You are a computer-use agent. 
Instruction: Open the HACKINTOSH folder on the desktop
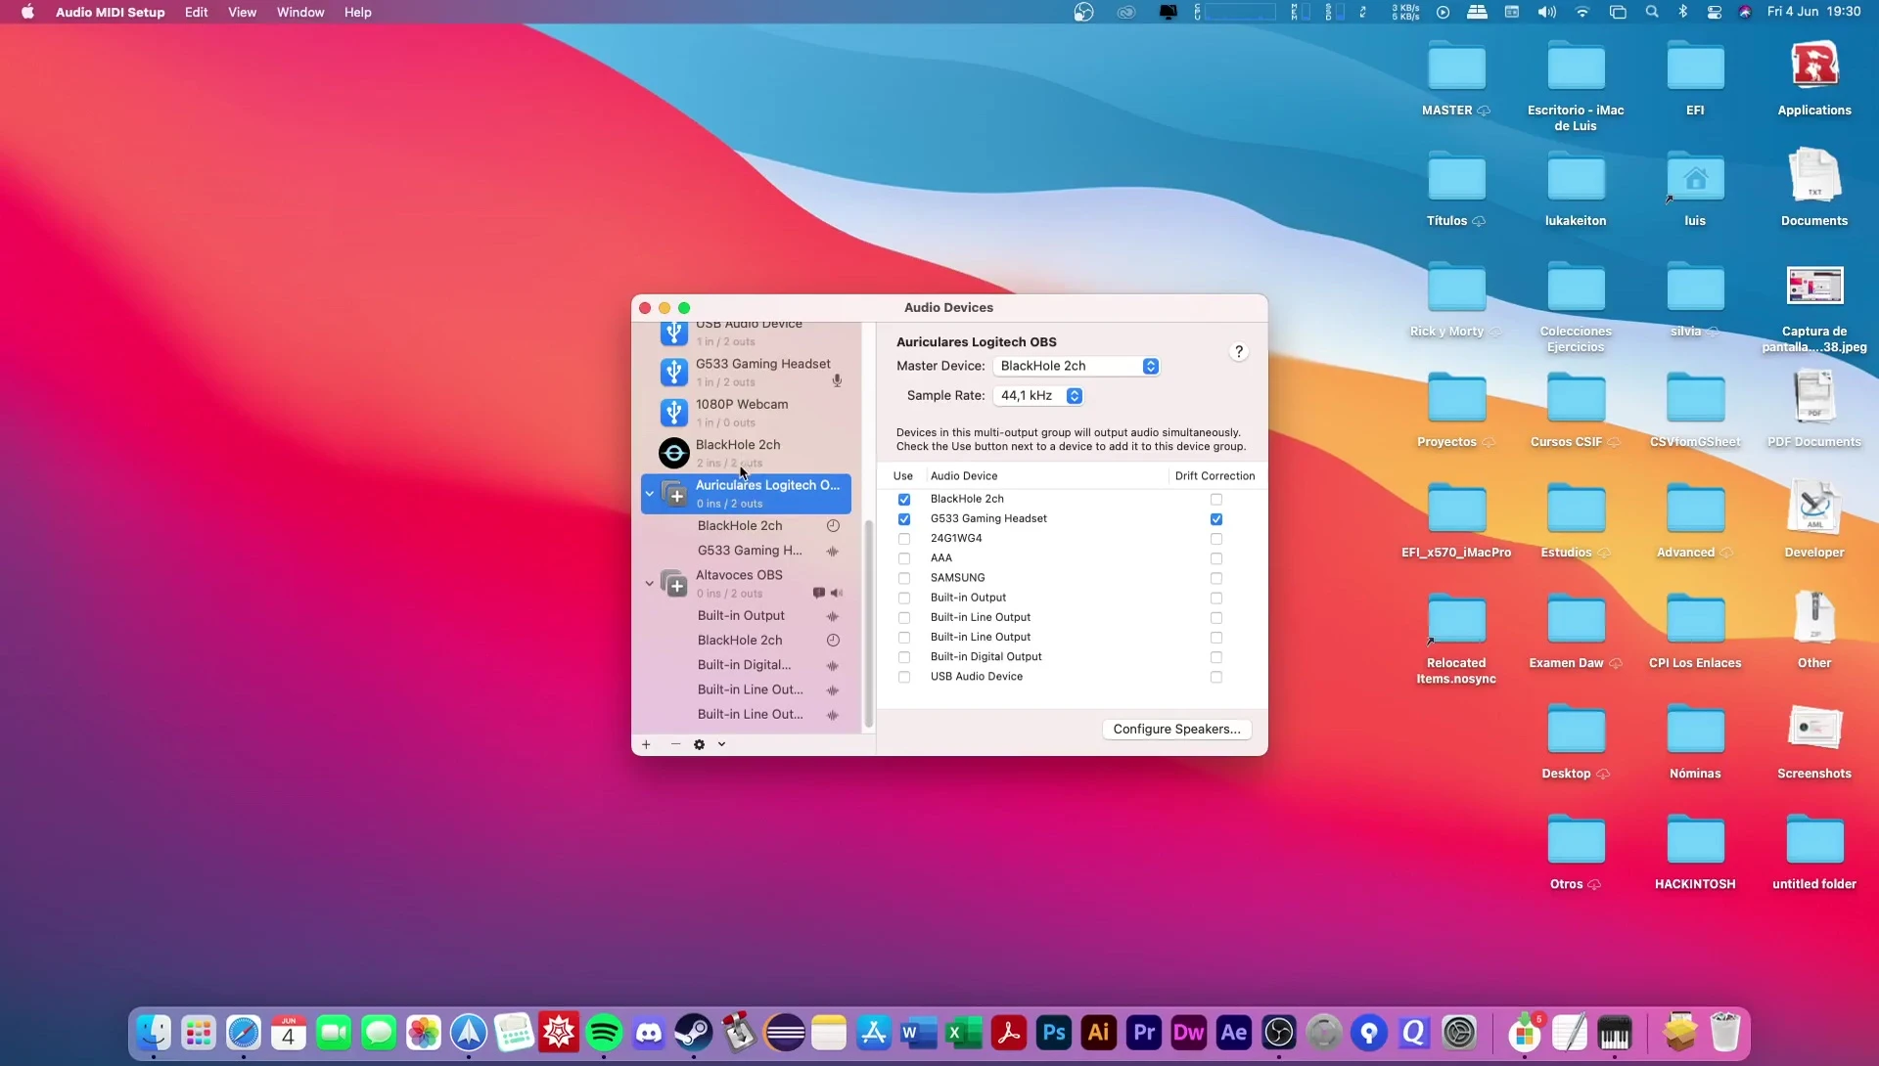[x=1695, y=852]
